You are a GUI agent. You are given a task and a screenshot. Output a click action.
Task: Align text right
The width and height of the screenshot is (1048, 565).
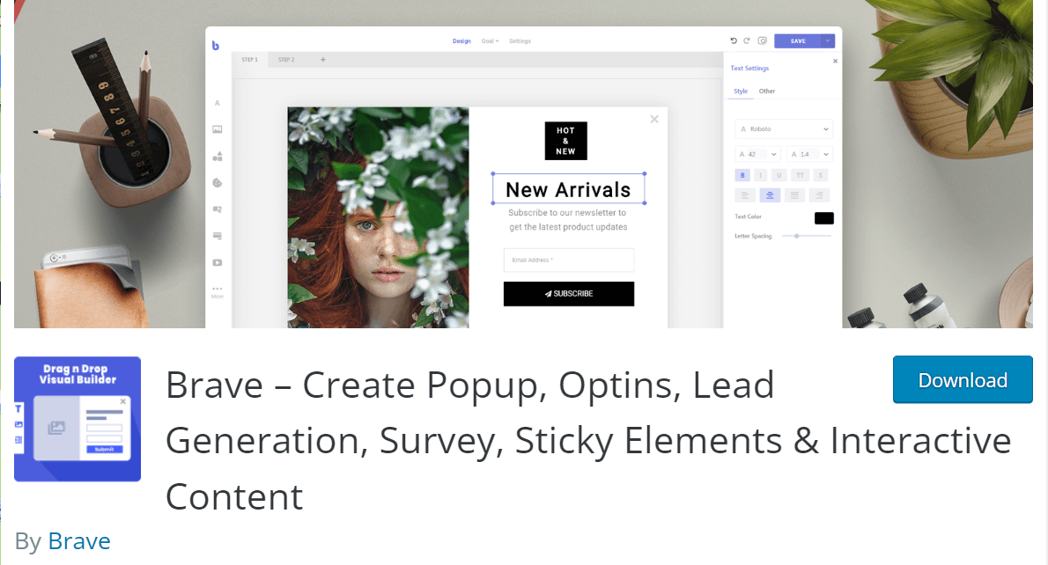pos(819,195)
